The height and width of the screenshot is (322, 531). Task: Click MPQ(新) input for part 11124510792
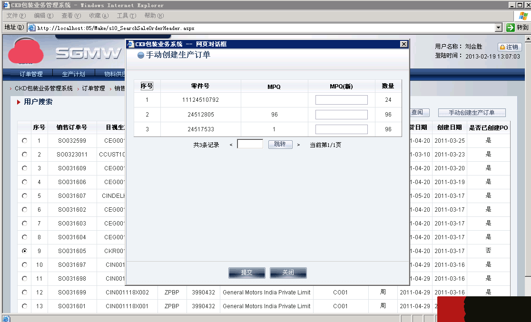[341, 100]
